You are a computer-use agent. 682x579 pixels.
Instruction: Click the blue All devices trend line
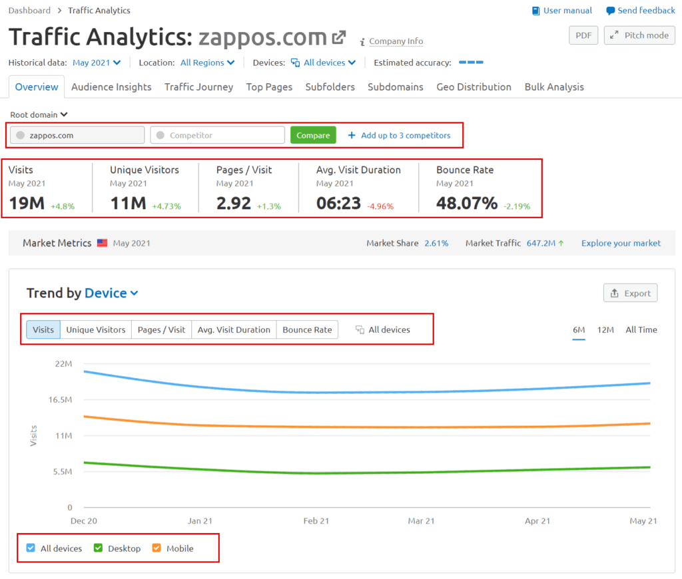pyautogui.click(x=368, y=392)
